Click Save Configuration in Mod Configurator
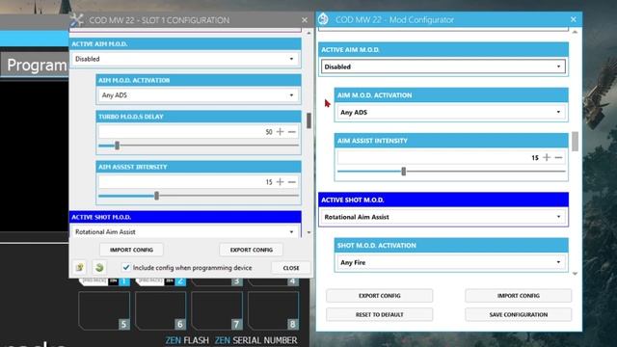This screenshot has height=347, width=617. (x=519, y=315)
